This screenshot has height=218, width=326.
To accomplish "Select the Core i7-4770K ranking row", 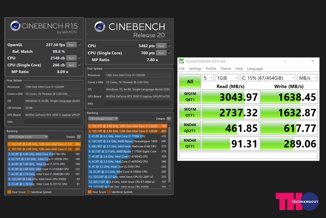I will pos(44,154).
